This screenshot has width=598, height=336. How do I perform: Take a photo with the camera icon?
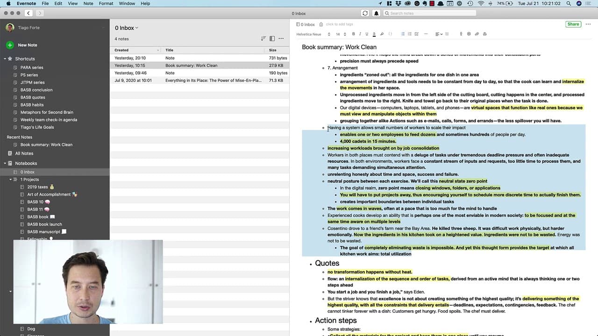click(469, 34)
